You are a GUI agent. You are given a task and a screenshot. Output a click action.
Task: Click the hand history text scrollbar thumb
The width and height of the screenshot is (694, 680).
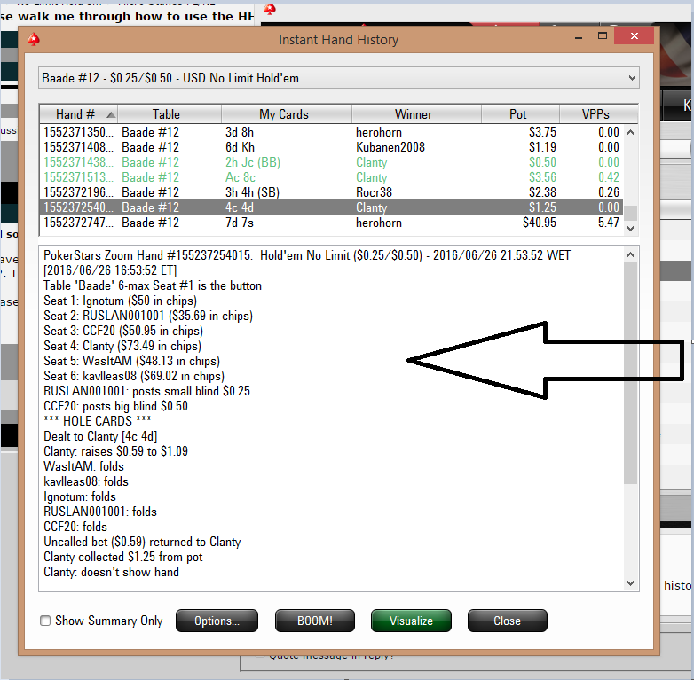631,372
